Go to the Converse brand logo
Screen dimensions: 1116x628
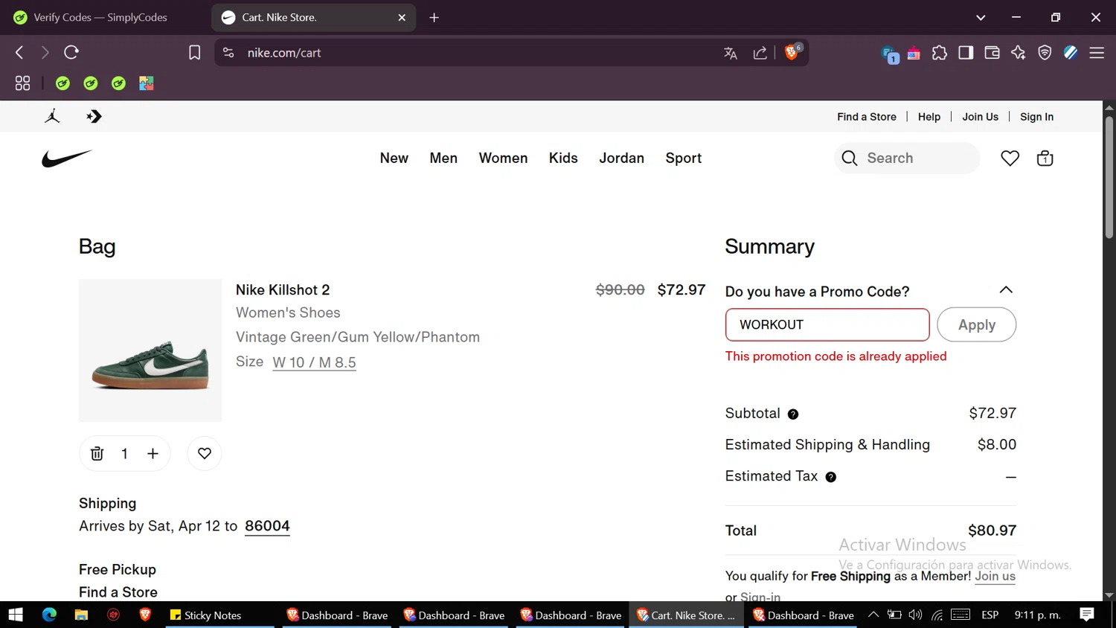coord(94,117)
